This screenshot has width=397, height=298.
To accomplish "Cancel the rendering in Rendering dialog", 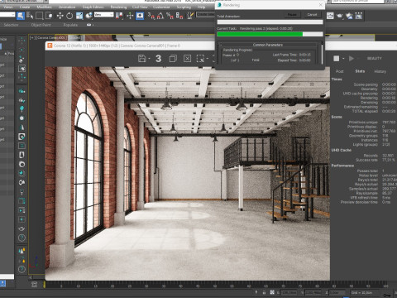I will [x=312, y=15].
